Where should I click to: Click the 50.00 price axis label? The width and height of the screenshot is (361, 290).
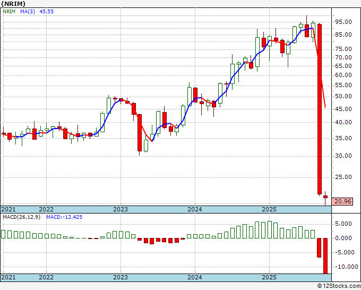[x=343, y=97]
